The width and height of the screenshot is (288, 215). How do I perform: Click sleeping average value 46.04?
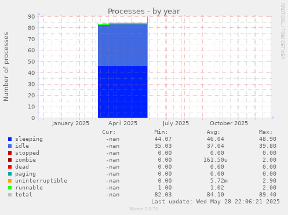[216, 139]
